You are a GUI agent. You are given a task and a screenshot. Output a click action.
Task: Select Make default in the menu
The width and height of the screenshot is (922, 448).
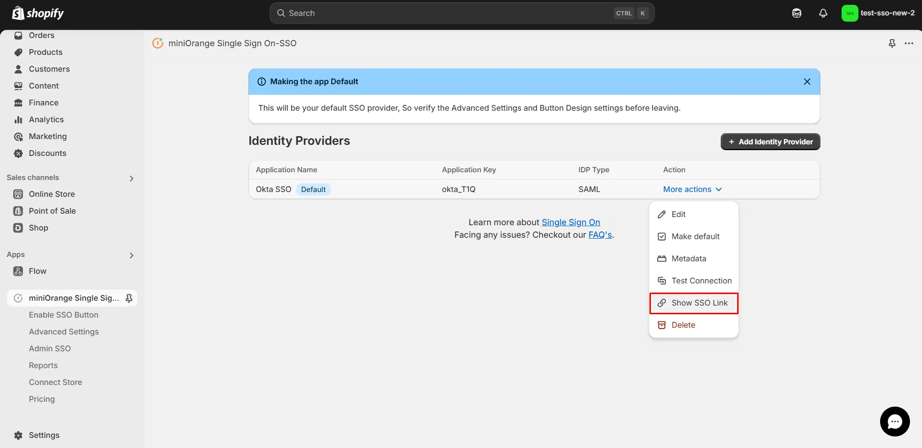click(x=694, y=236)
